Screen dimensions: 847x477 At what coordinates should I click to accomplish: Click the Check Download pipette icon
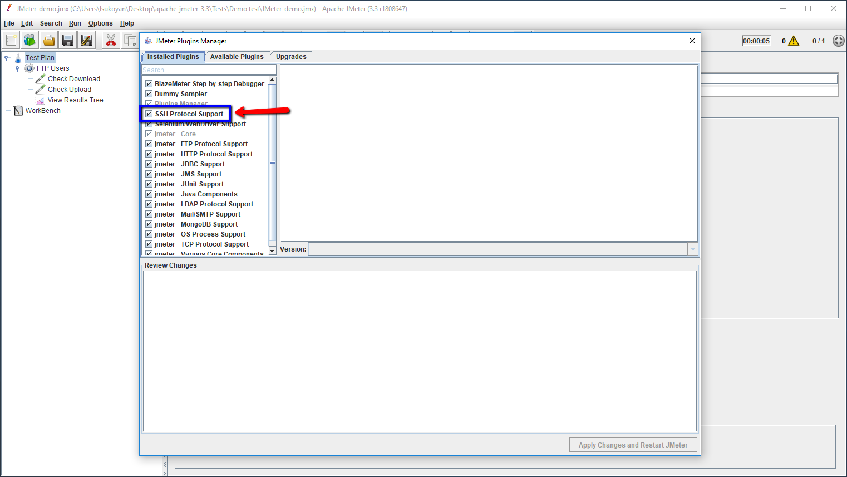(x=41, y=79)
